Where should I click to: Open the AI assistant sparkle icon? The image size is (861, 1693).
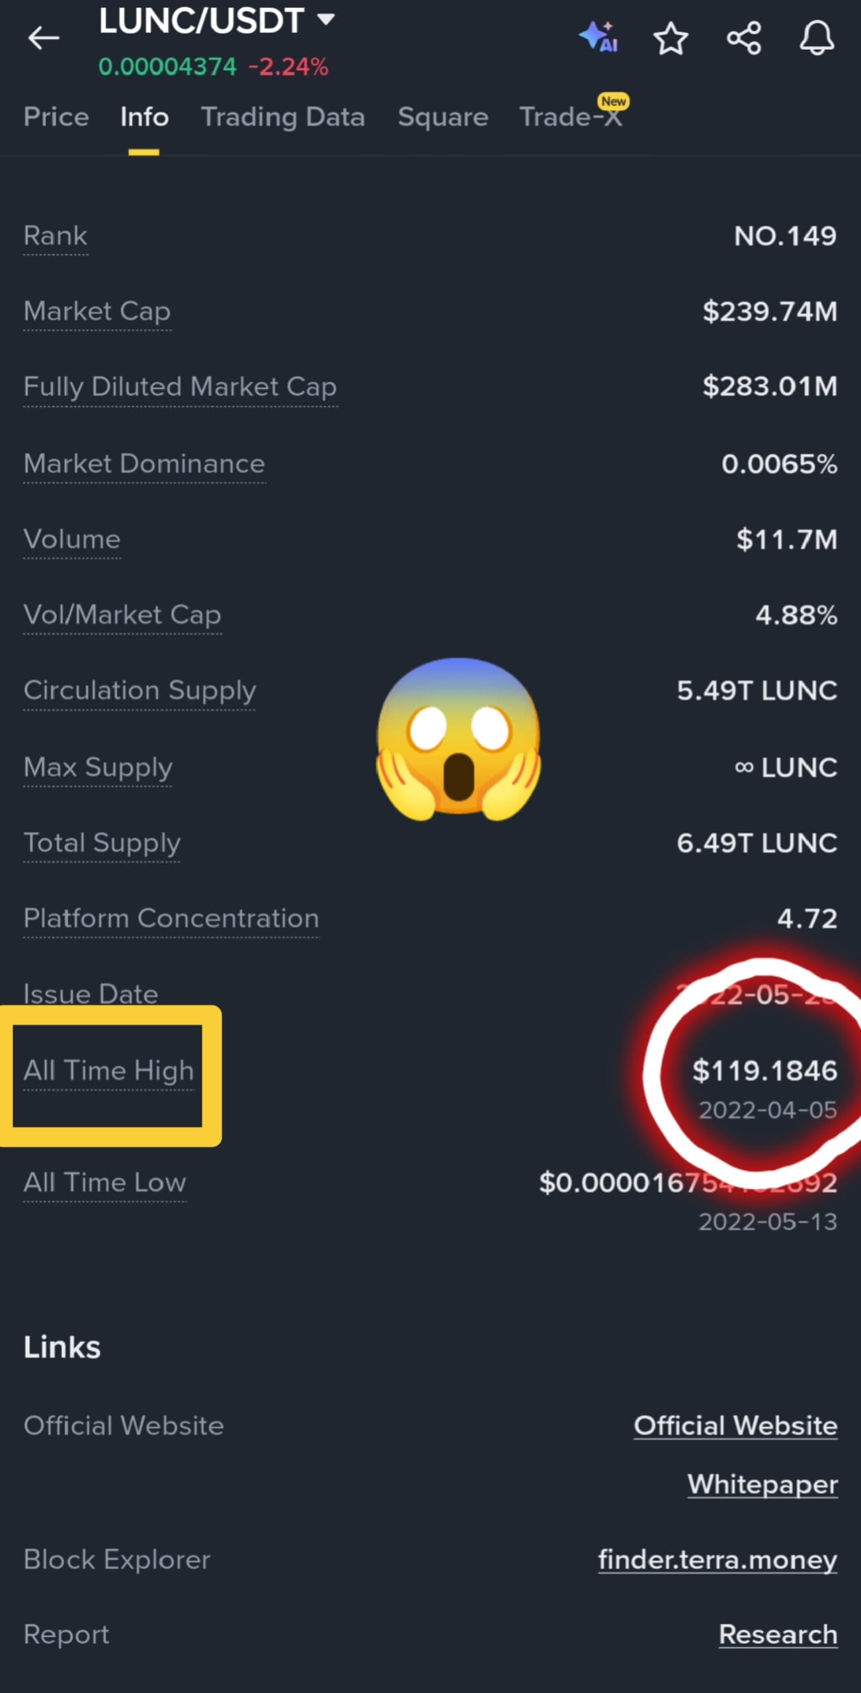coord(599,37)
